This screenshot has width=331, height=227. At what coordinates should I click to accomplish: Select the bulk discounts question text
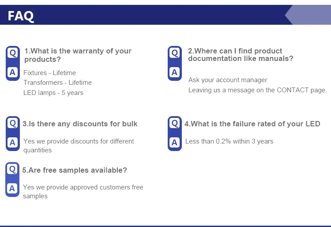[x=80, y=124]
